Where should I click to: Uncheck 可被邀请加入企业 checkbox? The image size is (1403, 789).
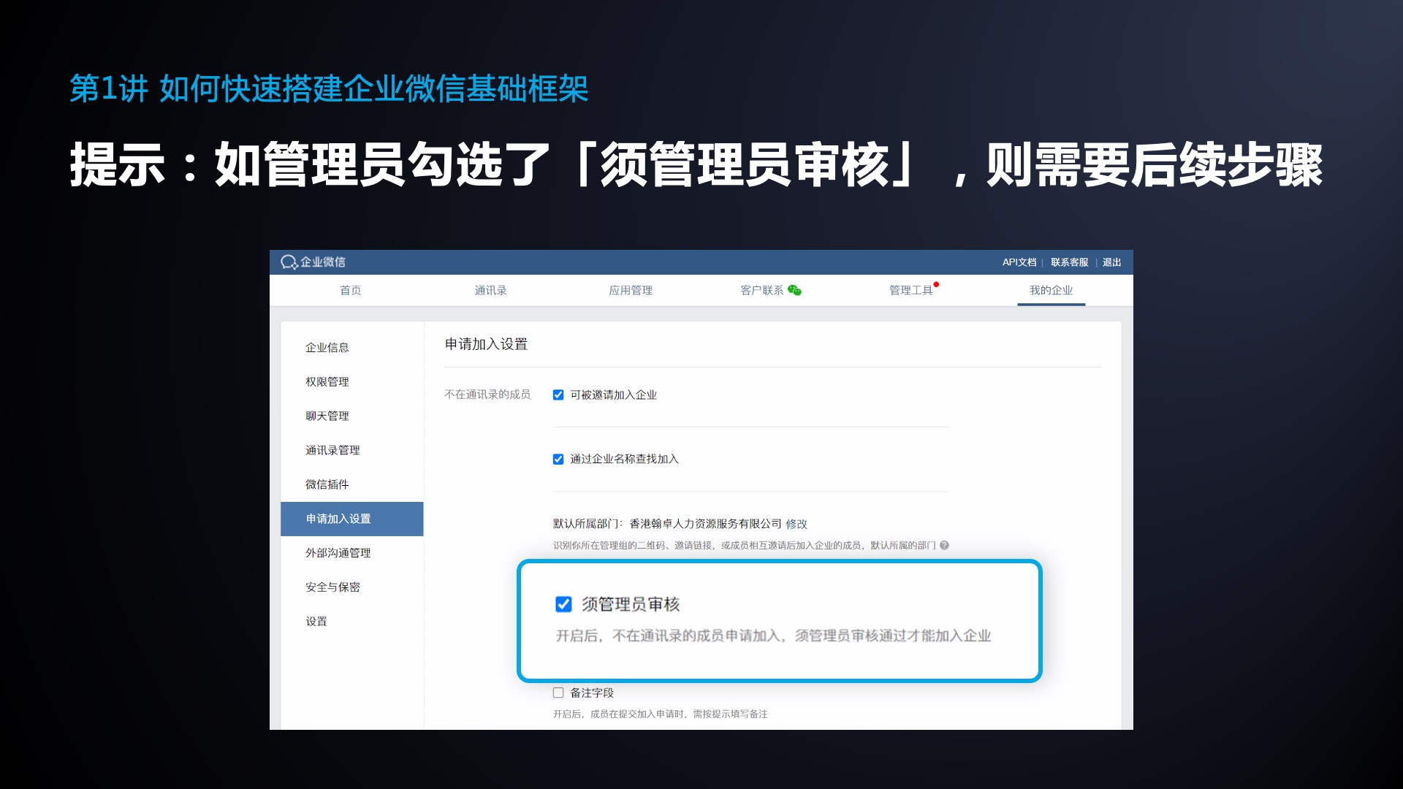coord(558,395)
